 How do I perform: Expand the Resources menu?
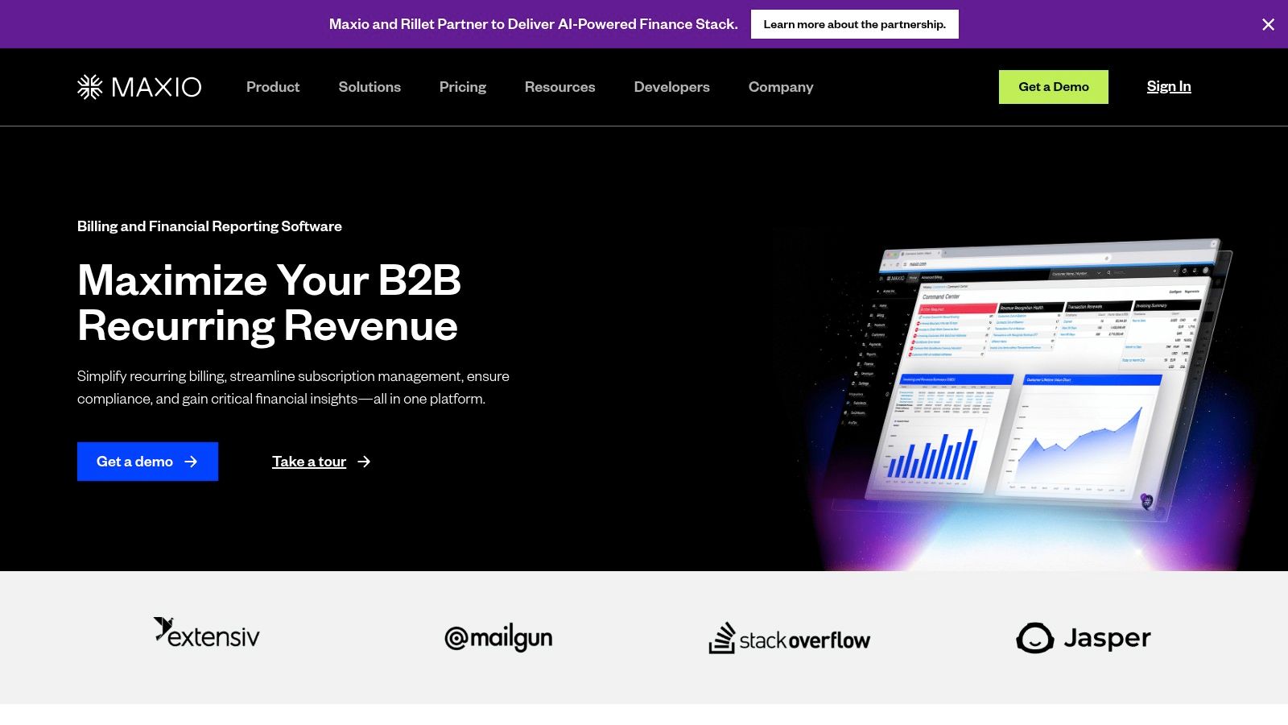tap(559, 87)
